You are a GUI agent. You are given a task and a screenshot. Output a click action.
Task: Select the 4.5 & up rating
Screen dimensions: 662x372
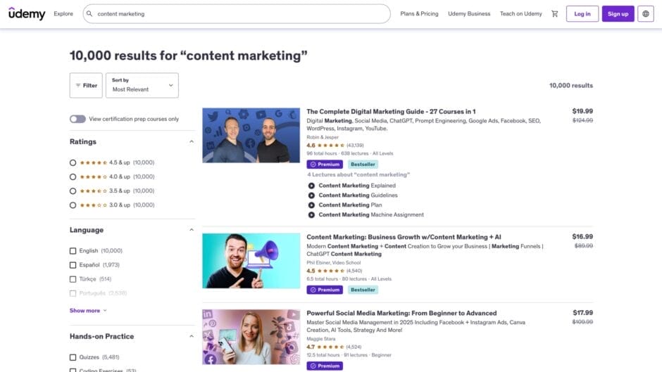(x=73, y=162)
